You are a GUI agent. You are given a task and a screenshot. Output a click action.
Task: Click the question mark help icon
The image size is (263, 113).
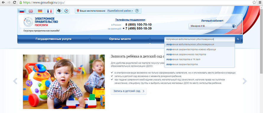pyautogui.click(x=137, y=11)
